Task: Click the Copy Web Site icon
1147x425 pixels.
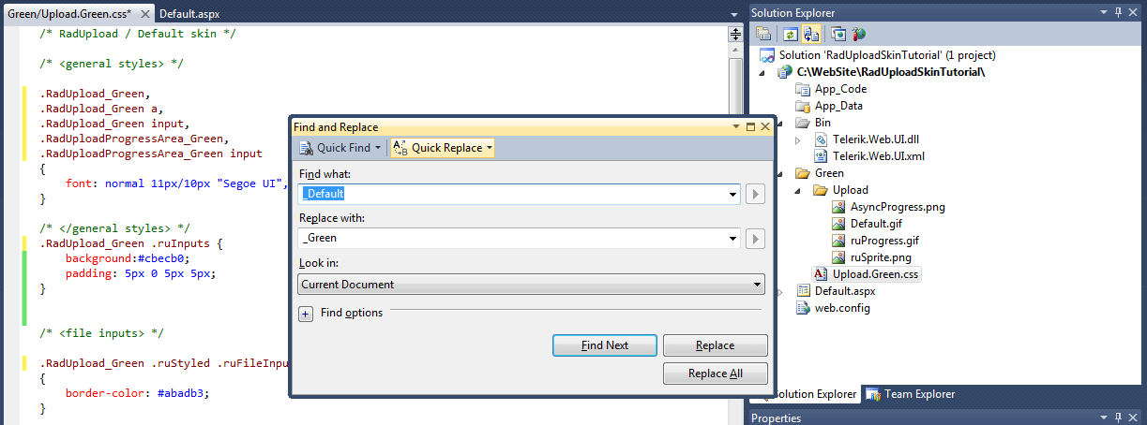Action: point(838,34)
